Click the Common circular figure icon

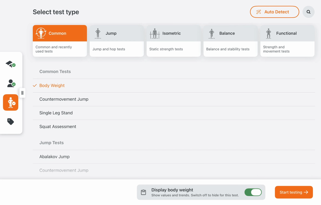coord(41,33)
